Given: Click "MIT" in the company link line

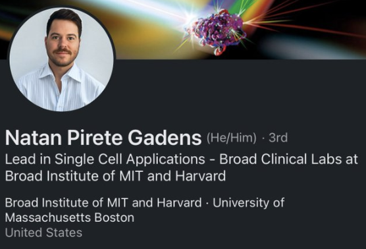Looking at the screenshot, I should [117, 202].
